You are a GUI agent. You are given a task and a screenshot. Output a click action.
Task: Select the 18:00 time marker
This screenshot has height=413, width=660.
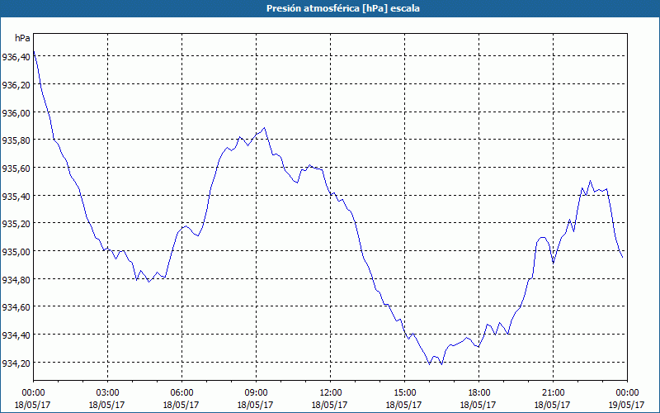tap(478, 392)
